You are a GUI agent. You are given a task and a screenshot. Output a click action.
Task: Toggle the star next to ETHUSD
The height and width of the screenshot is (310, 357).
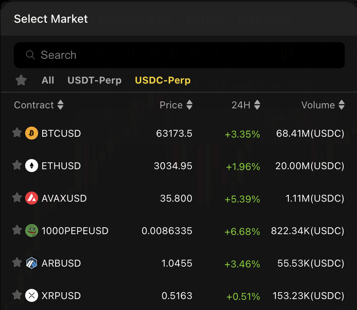pos(17,166)
